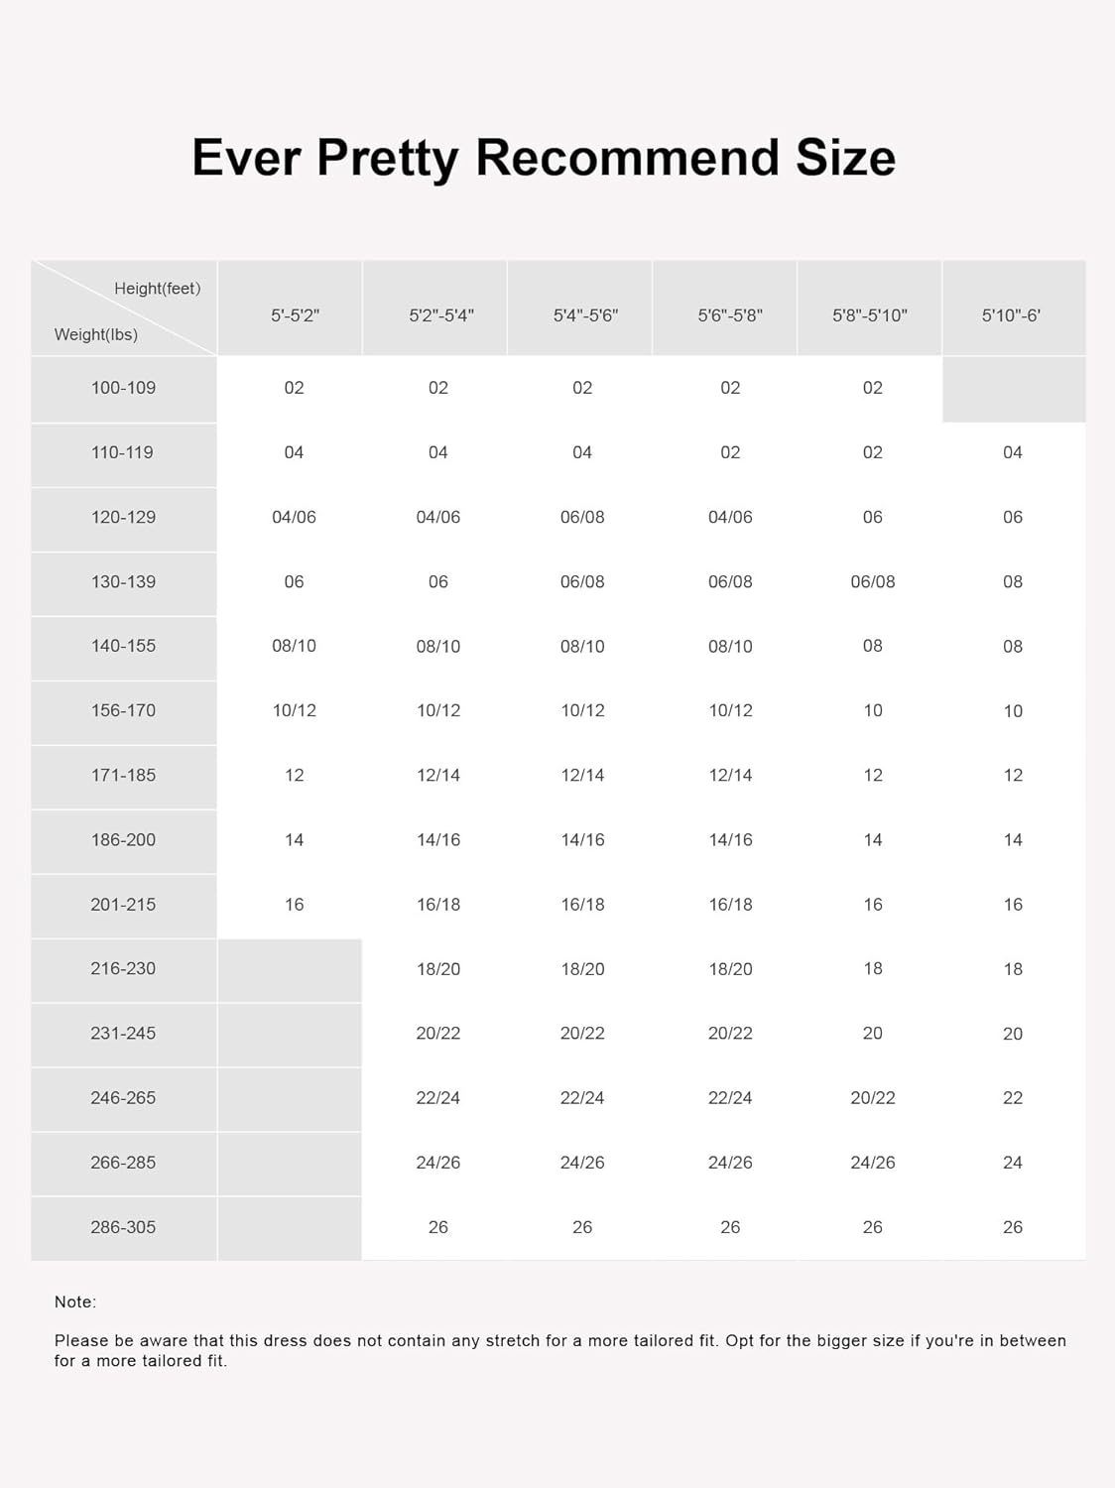Click the 286-305 weight row label
Image resolution: width=1115 pixels, height=1488 pixels.
coord(123,1227)
